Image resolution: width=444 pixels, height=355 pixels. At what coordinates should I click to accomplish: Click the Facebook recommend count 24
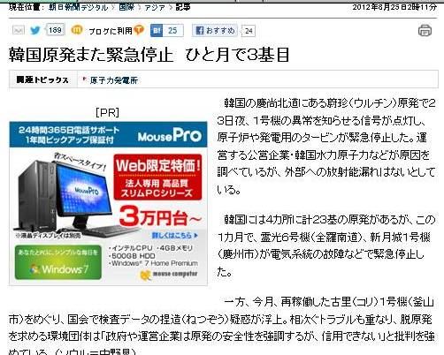click(249, 31)
